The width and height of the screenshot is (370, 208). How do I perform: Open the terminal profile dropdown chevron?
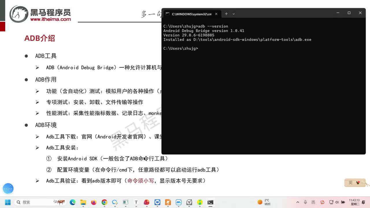coord(234,14)
